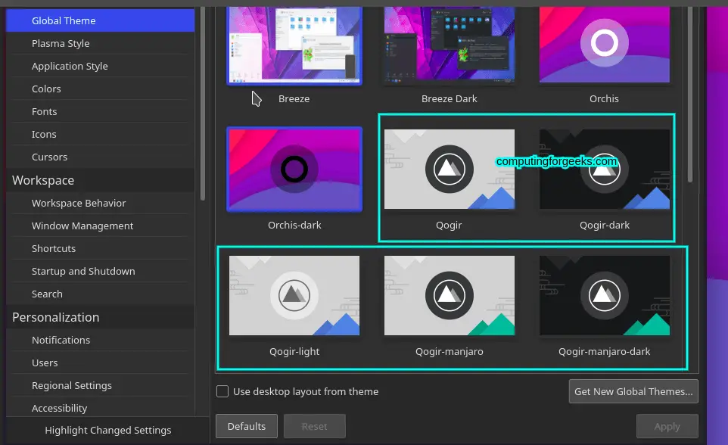
Task: Open Users settings
Action: [x=101, y=363]
